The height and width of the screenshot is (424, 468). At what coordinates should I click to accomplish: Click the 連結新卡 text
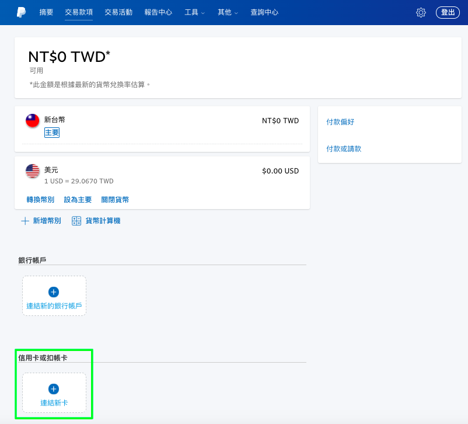54,403
